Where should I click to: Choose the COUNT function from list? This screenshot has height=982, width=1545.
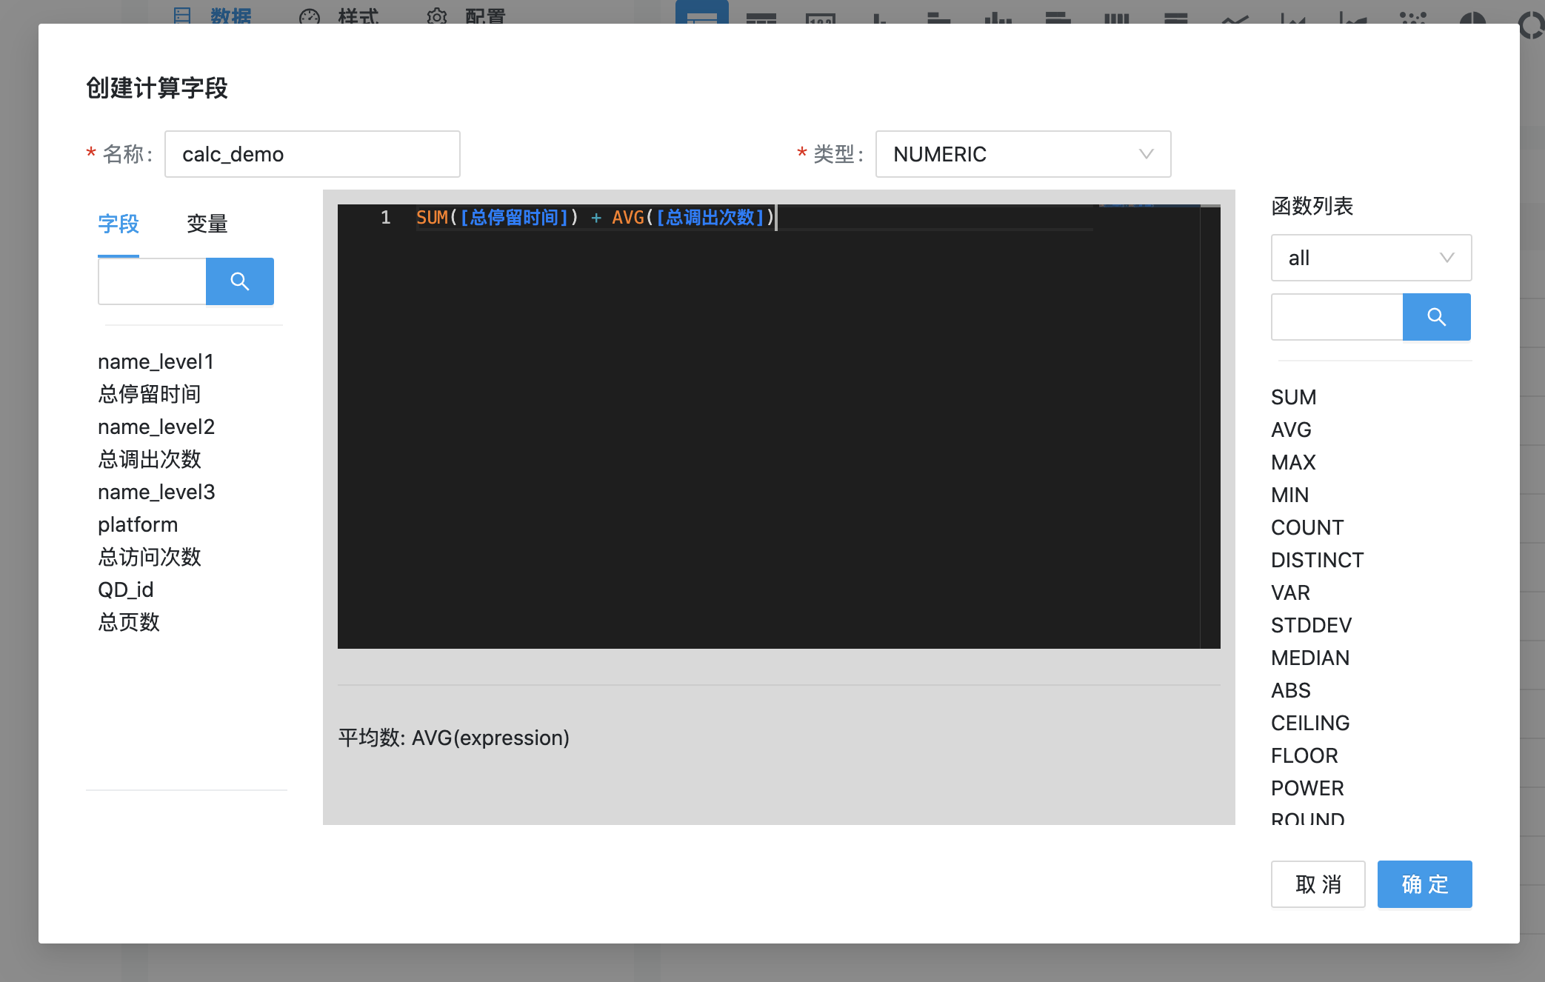(1307, 527)
